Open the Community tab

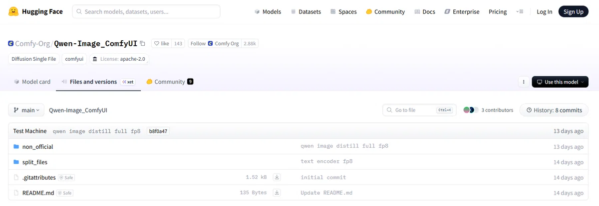point(170,82)
